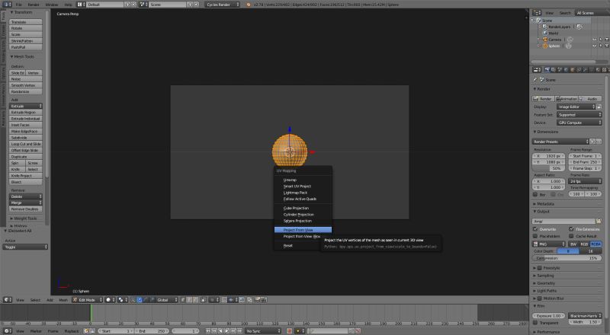Click the auto keyframe record button
Screen dimensions: 610x335
coord(289,330)
